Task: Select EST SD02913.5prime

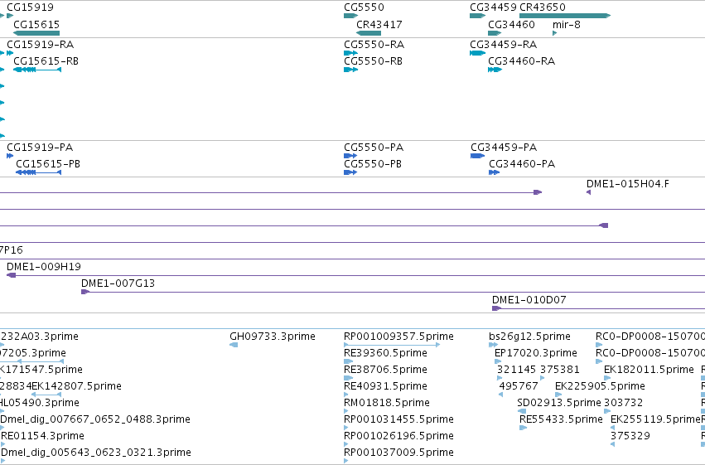Action: (x=522, y=411)
